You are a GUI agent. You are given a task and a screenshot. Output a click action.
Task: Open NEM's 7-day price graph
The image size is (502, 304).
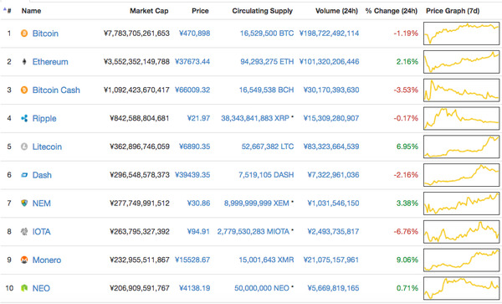[461, 204]
